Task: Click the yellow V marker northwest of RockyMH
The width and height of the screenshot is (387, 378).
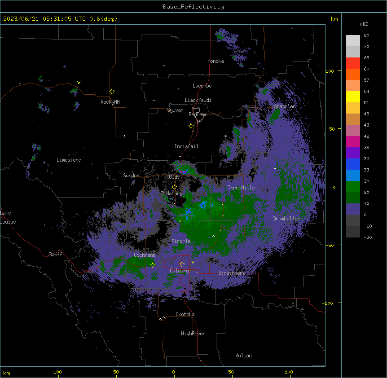Action: 79,83
